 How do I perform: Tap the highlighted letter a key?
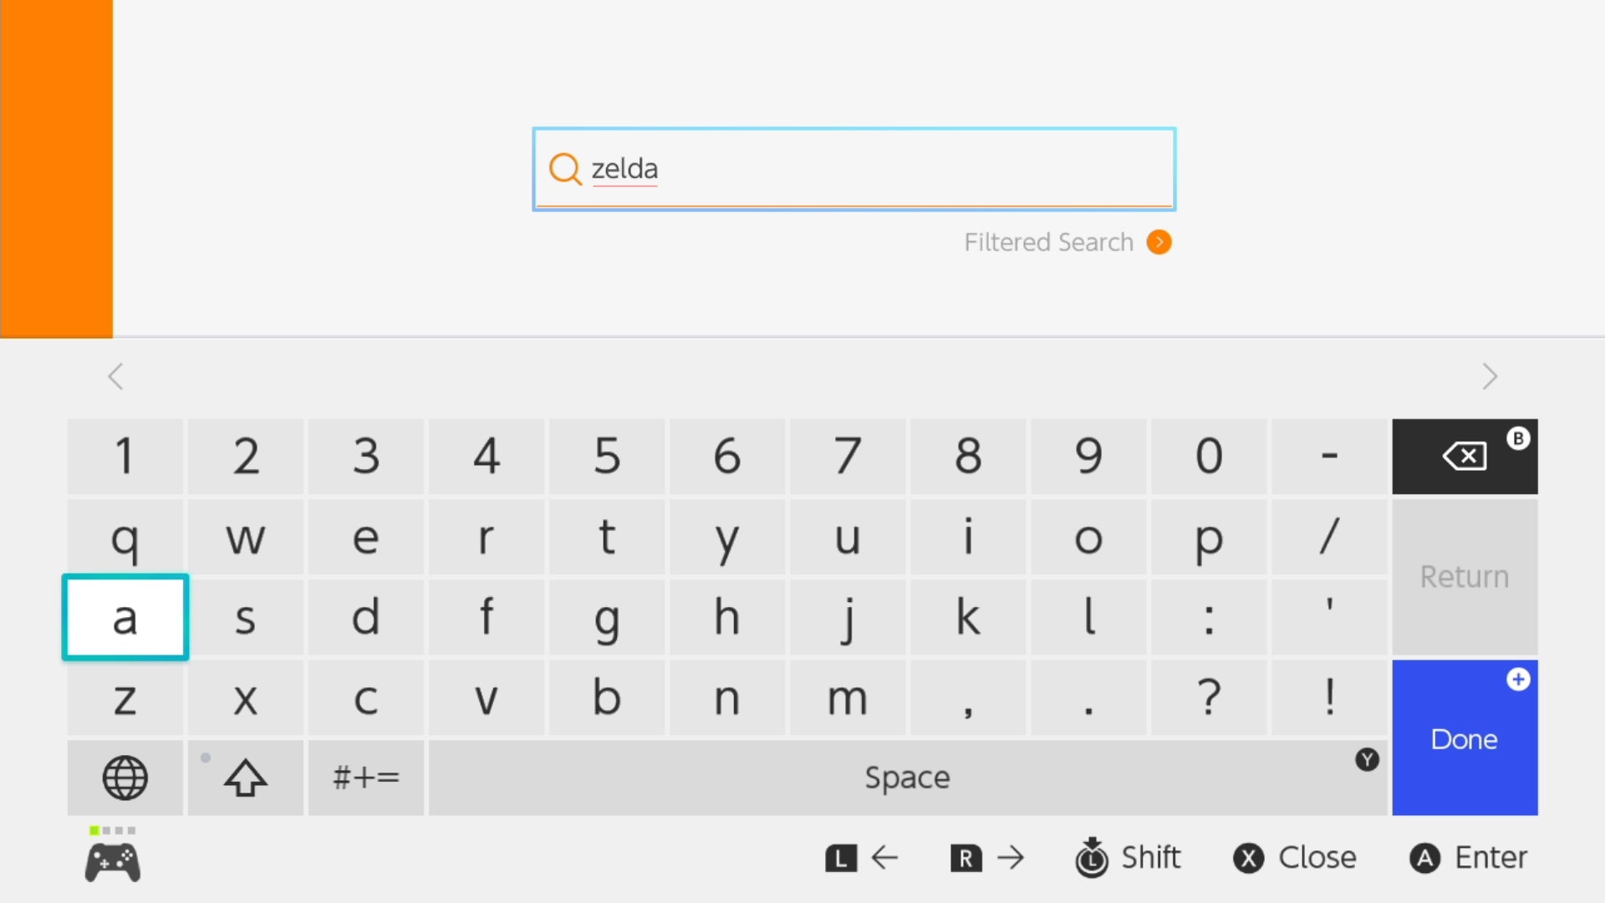pyautogui.click(x=125, y=617)
